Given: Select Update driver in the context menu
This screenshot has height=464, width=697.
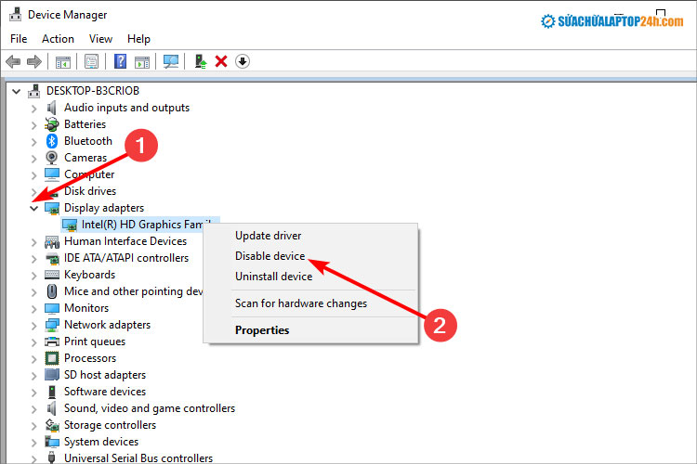Looking at the screenshot, I should (x=268, y=236).
